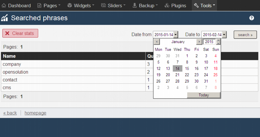Open the Date from dropdown arrow
This screenshot has width=260, height=137.
175,35
